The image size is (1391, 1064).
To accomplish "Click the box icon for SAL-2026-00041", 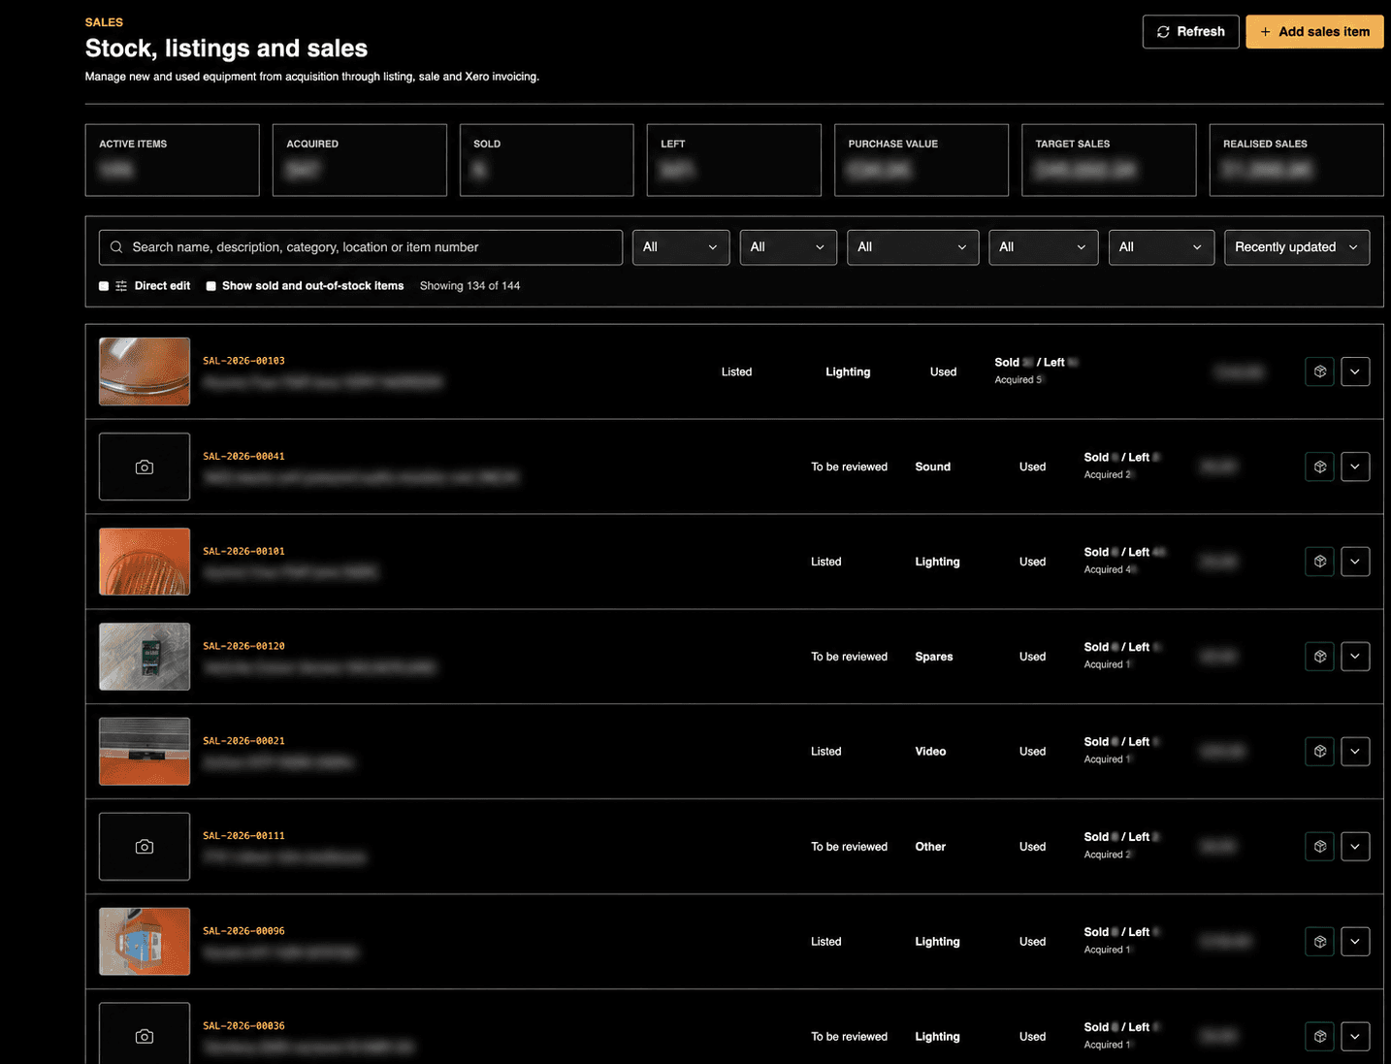I will click(x=1319, y=467).
